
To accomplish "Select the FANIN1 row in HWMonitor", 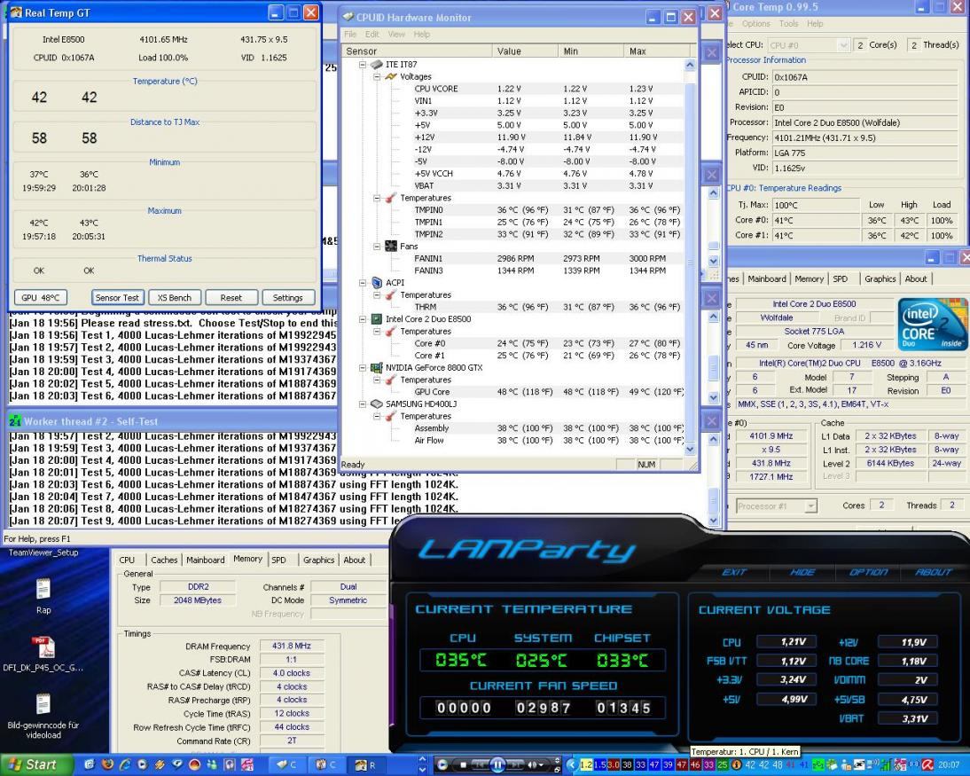I will 512,259.
